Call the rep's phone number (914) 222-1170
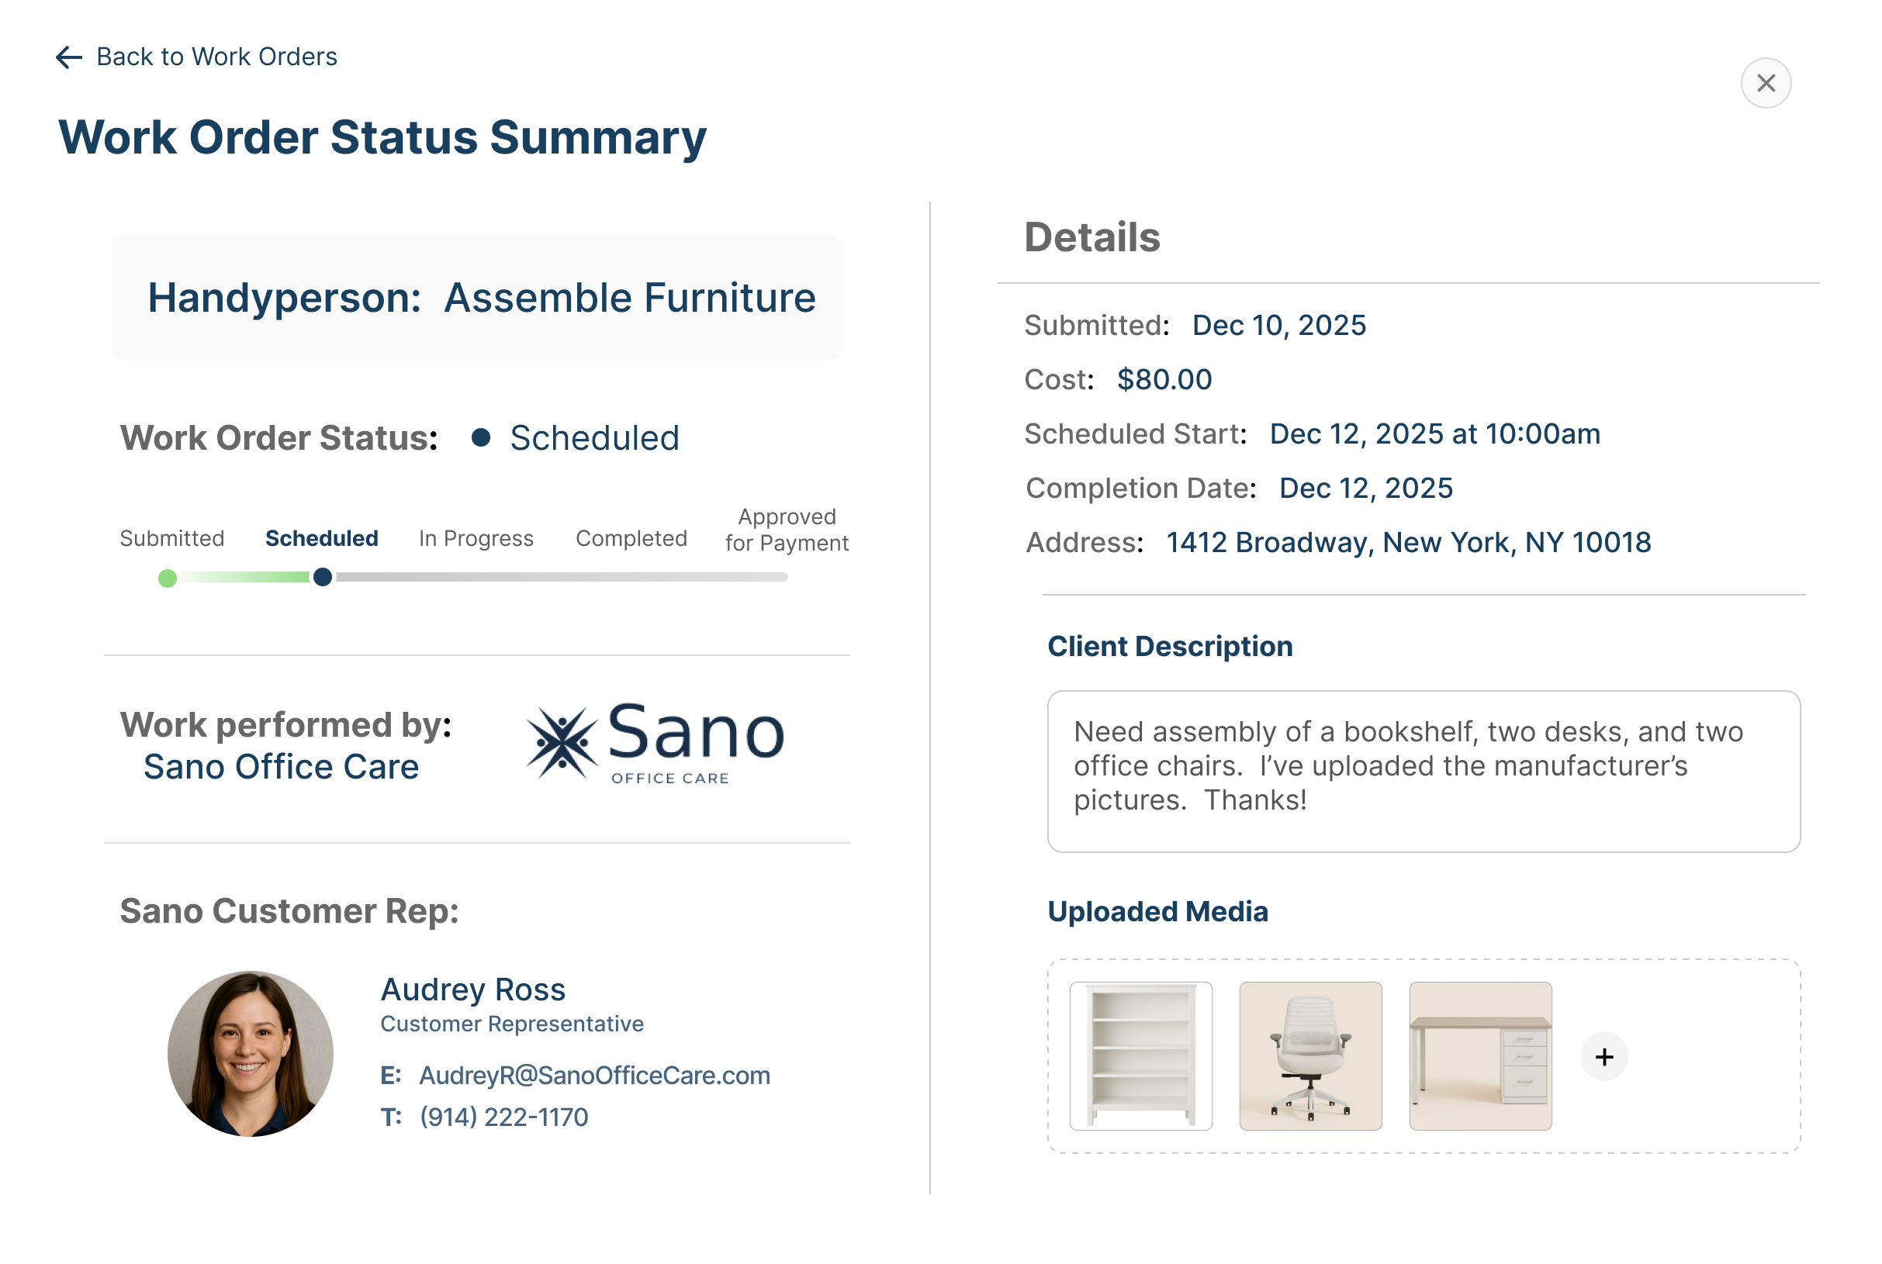Screen dimensions: 1882x1264 click(x=504, y=1117)
